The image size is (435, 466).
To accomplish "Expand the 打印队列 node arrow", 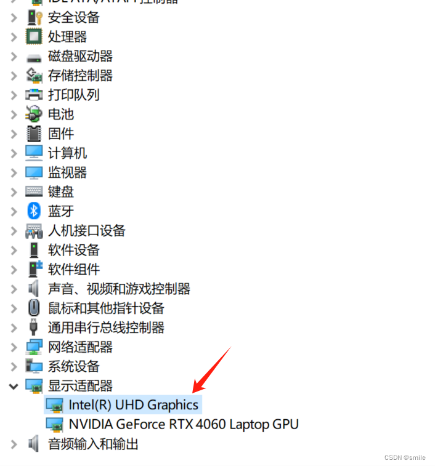I will coord(14,95).
